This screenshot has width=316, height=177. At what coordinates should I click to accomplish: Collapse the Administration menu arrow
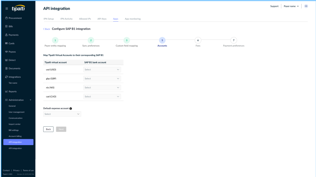pyautogui.click(x=30, y=100)
